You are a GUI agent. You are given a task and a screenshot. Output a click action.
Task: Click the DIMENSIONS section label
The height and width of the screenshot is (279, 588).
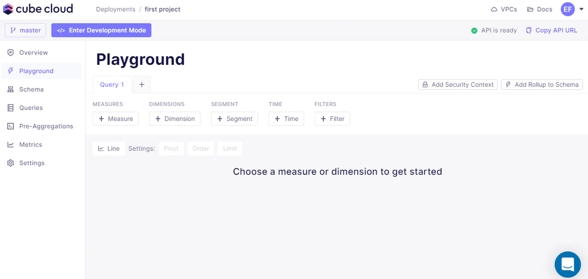coord(167,104)
